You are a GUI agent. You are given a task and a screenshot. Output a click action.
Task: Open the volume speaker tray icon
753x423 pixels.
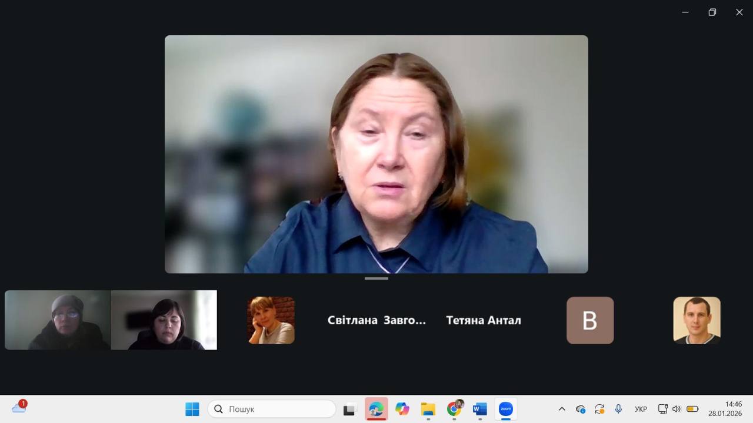point(677,409)
